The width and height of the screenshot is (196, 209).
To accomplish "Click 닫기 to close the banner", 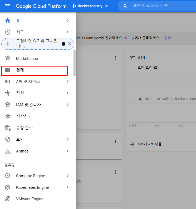I will tap(168, 38).
